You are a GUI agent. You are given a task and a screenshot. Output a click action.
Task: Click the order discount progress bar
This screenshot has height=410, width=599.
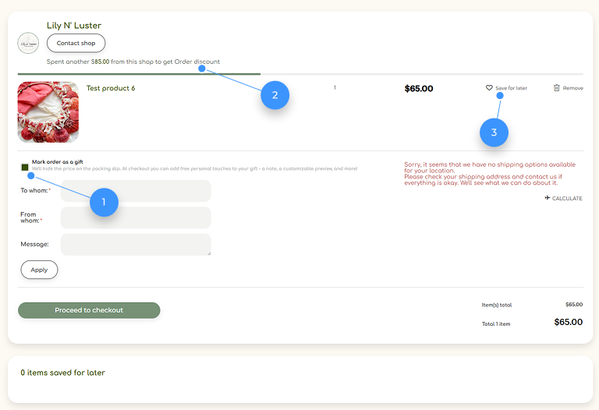tap(299, 74)
